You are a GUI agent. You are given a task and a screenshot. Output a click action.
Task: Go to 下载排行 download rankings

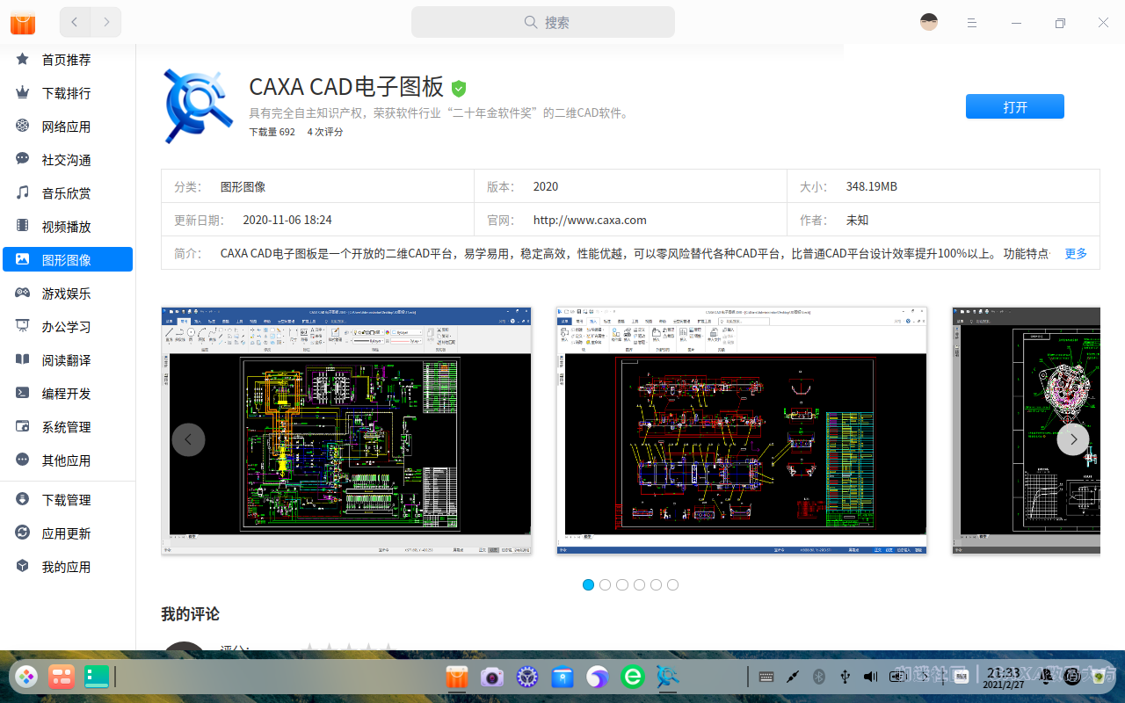(66, 93)
